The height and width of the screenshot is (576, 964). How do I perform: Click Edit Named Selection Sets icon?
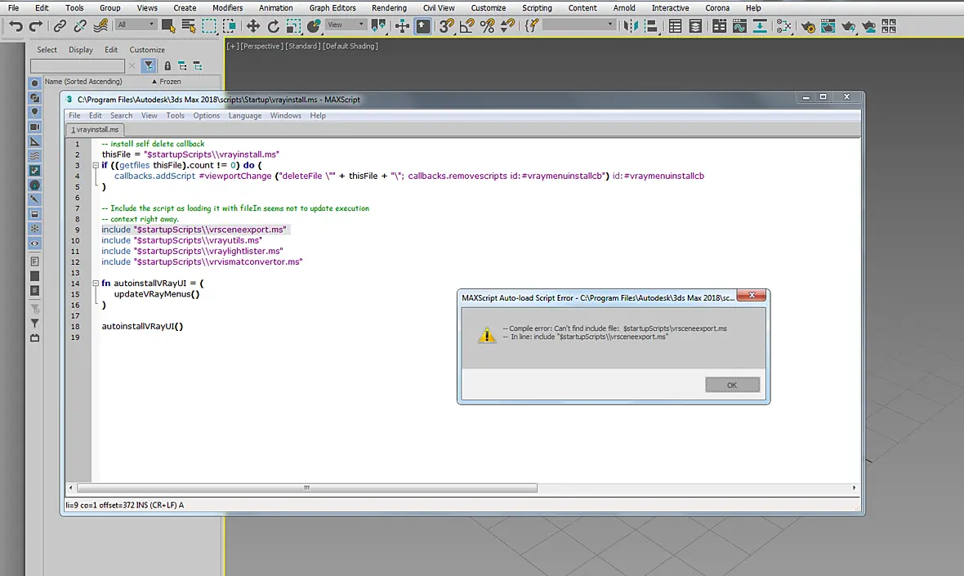531,26
